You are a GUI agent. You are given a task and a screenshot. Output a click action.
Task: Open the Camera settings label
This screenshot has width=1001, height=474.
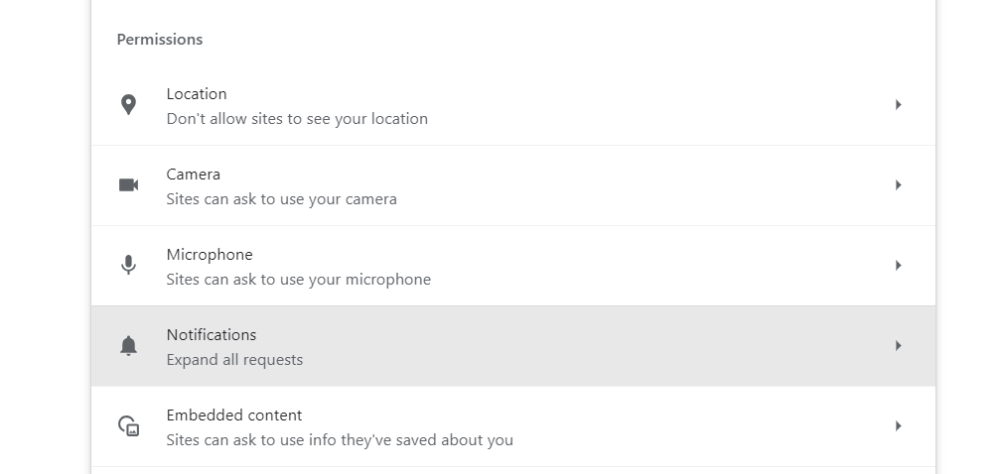point(194,175)
